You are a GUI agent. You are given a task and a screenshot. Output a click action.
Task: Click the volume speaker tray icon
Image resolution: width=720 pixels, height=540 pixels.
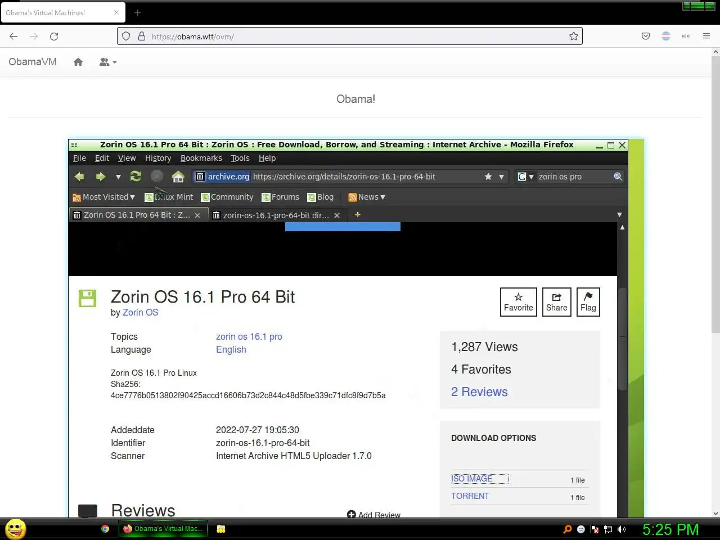[622, 529]
